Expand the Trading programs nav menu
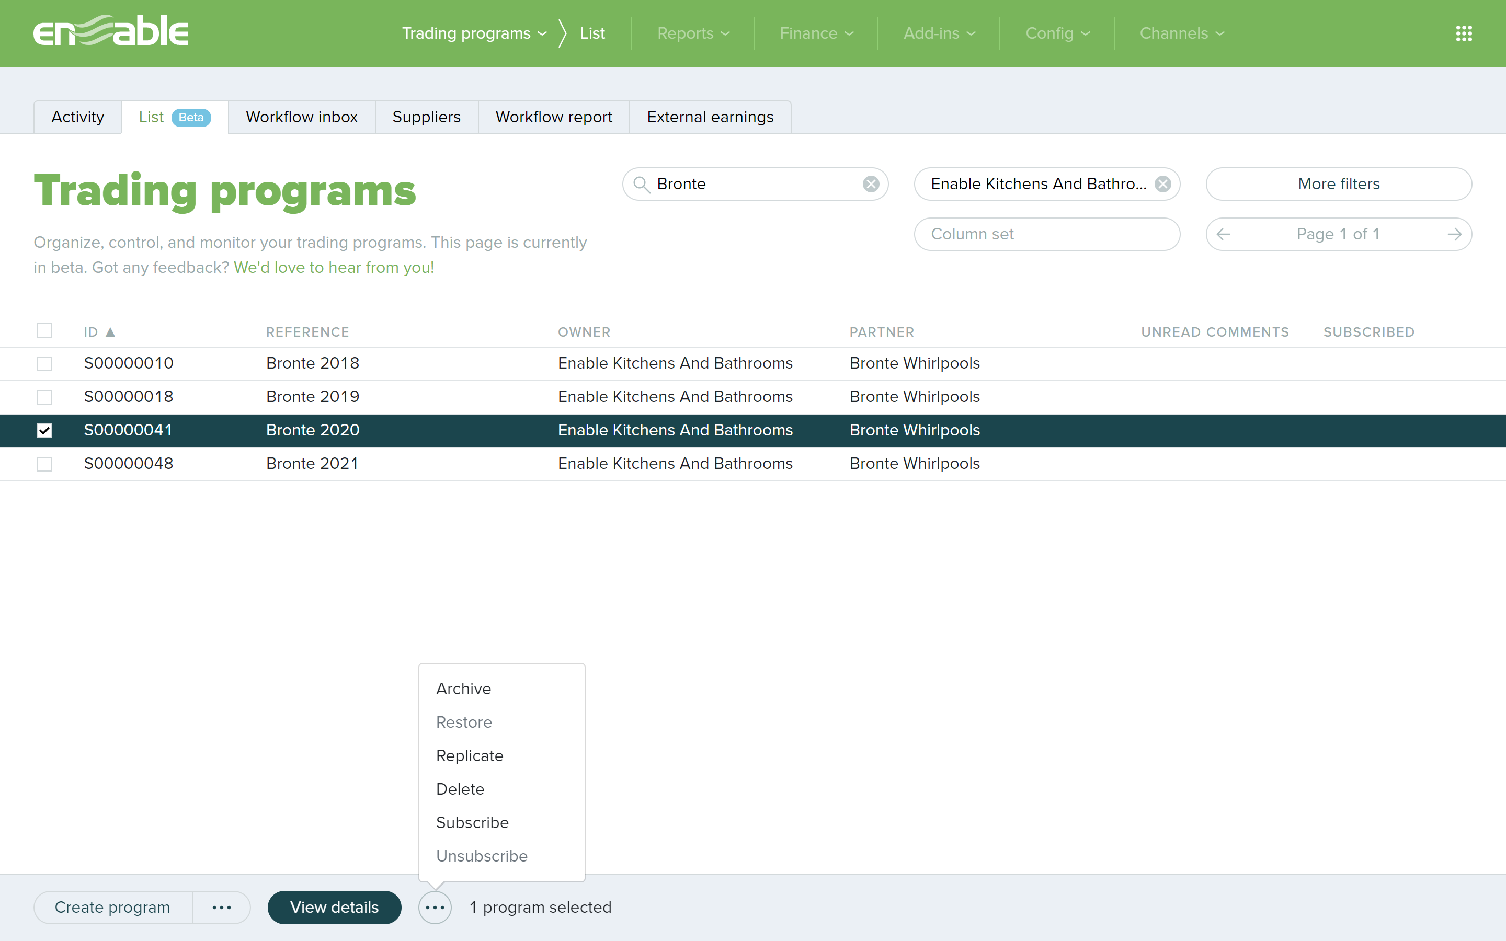The height and width of the screenshot is (941, 1506). point(474,33)
